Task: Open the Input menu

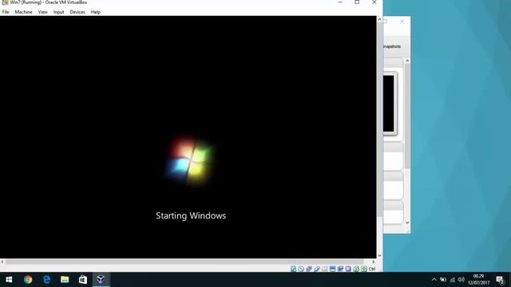Action: click(58, 12)
